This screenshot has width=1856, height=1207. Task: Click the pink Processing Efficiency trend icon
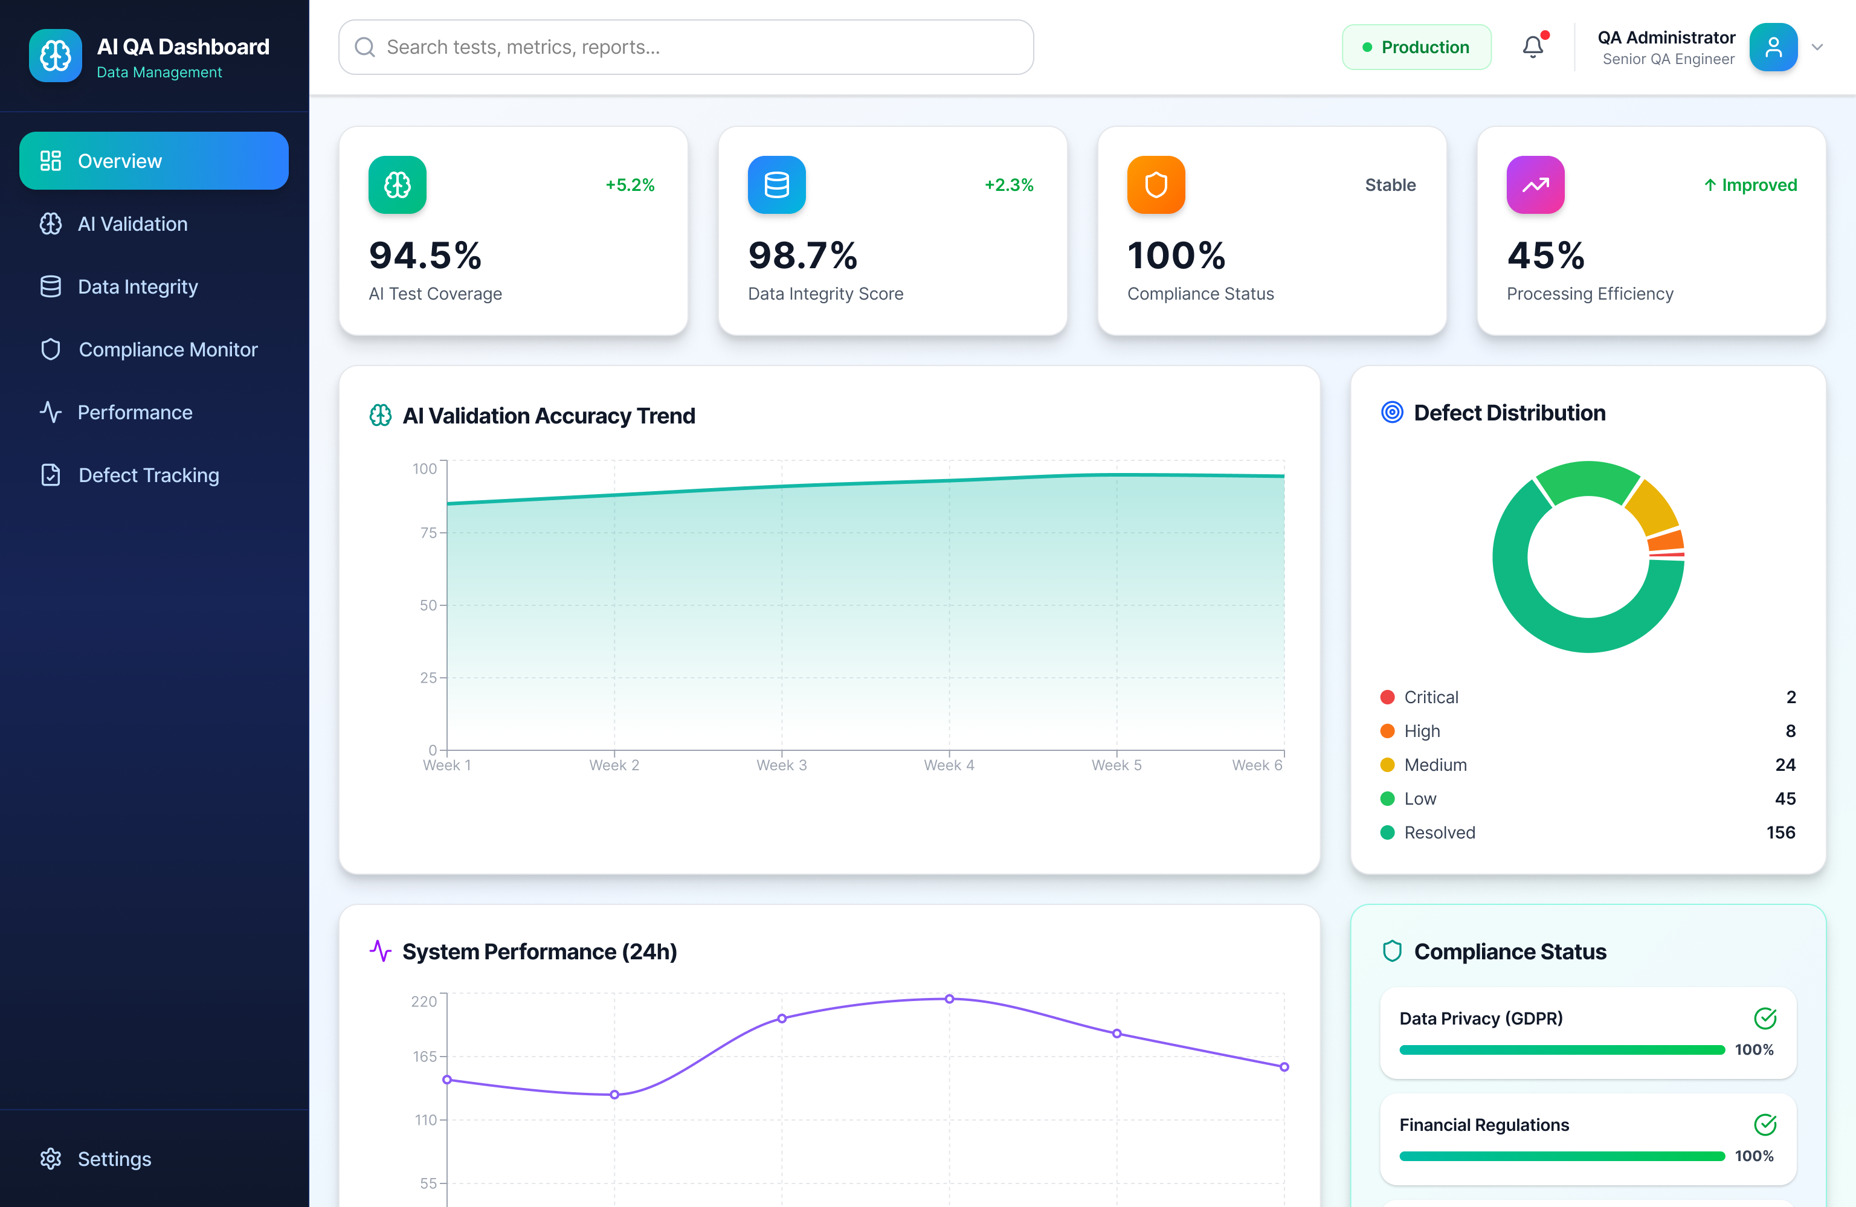click(x=1535, y=185)
